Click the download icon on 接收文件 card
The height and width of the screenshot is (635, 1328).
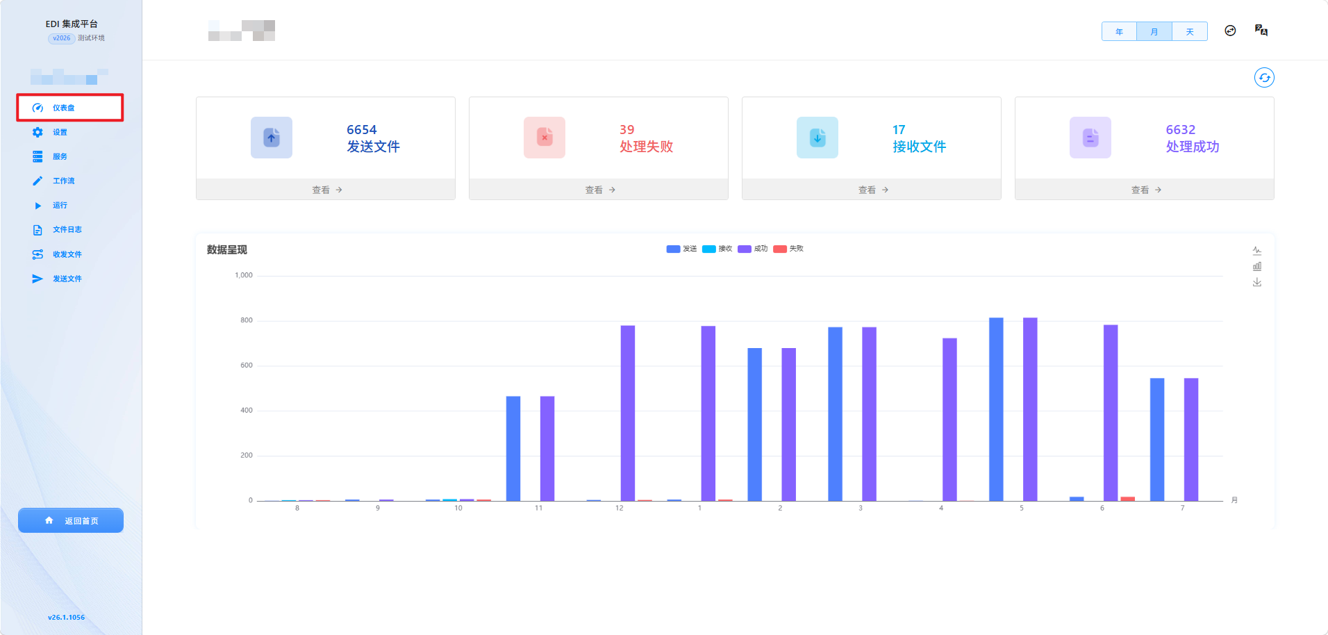pyautogui.click(x=817, y=138)
